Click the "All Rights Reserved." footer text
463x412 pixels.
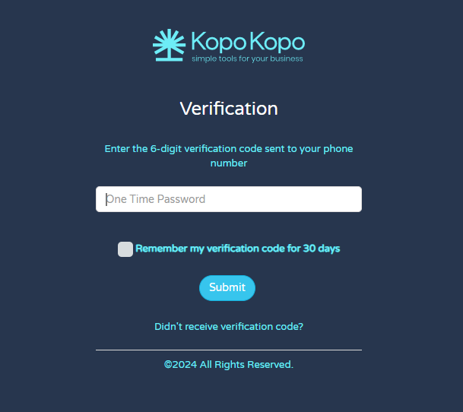tap(246, 365)
